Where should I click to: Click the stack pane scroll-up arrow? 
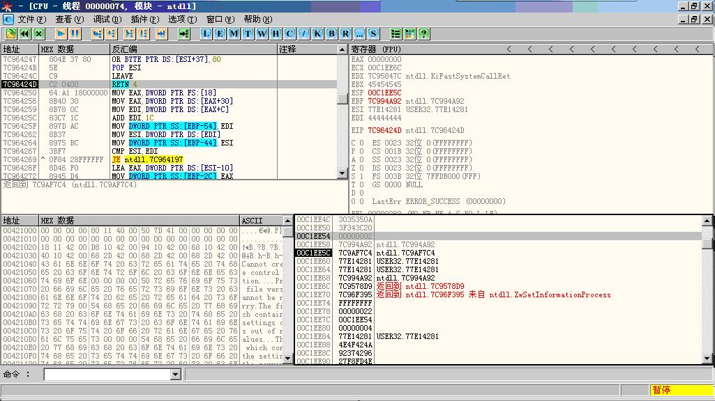707,221
